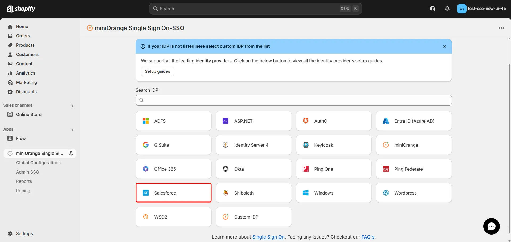Screen dimensions: 511x242
Task: Select the G Suite identity provider
Action: pyautogui.click(x=173, y=145)
